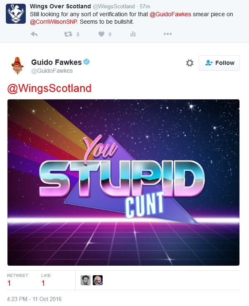The image size is (249, 306).
Task: Open Guido Fawkes profile avatar
Action: (x=17, y=66)
